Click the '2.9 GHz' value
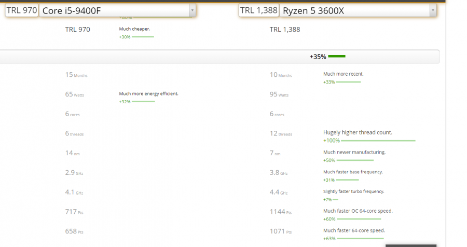Image resolution: width=467 pixels, height=247 pixels. [x=74, y=173]
